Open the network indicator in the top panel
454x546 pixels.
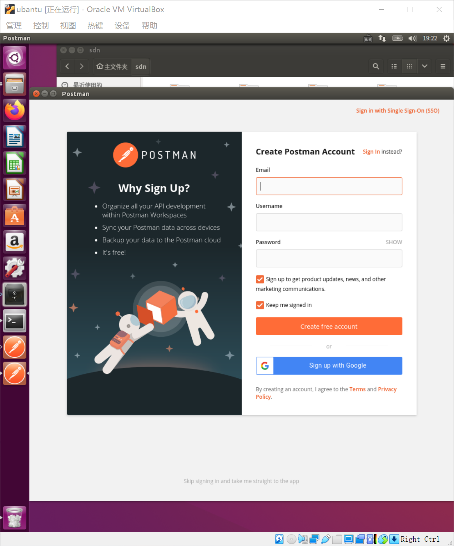pos(382,39)
